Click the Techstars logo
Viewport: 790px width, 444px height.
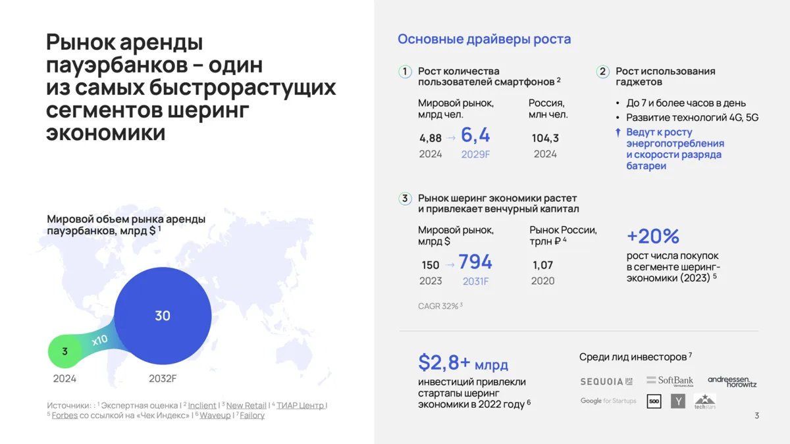(x=705, y=401)
